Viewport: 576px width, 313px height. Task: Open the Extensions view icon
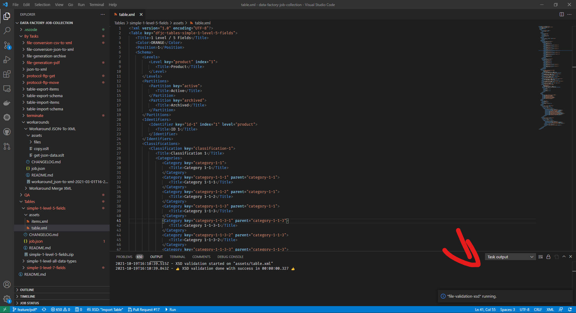click(7, 74)
